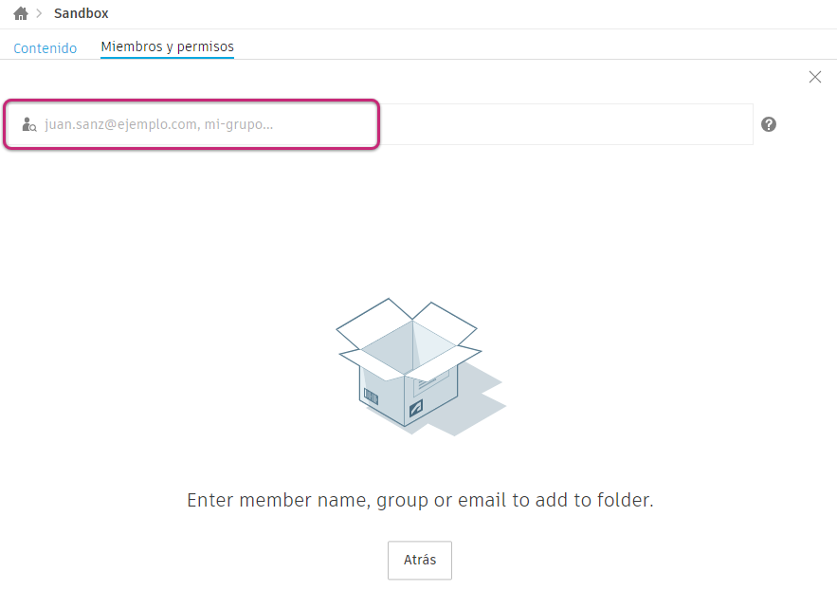
Task: Click the empty right side of search field
Action: 569,124
